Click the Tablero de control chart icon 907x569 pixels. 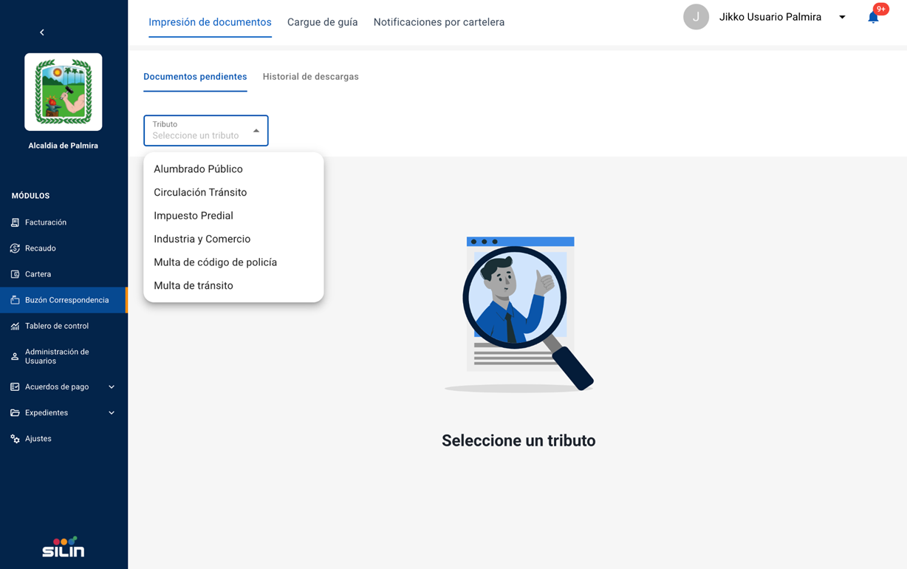pyautogui.click(x=15, y=326)
